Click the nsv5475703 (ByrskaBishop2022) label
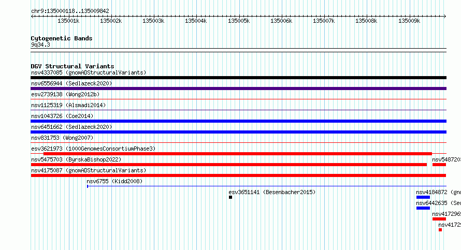 pos(76,159)
